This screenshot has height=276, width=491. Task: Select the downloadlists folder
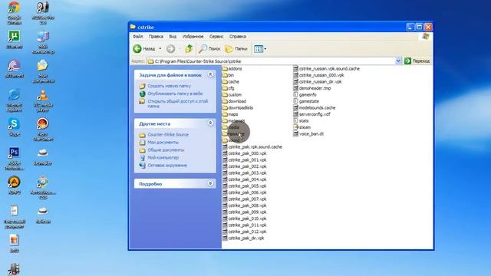[x=238, y=107]
